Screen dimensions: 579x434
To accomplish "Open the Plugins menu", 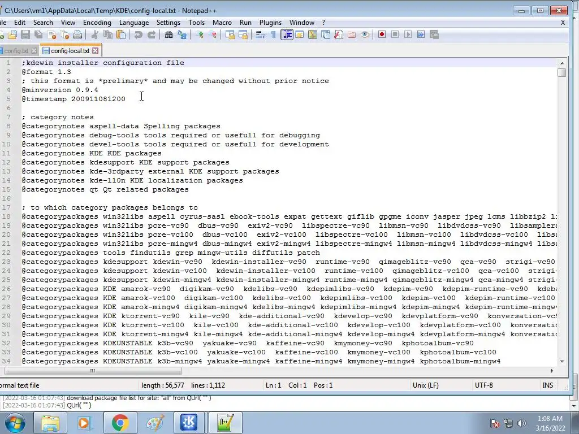I will pos(271,23).
